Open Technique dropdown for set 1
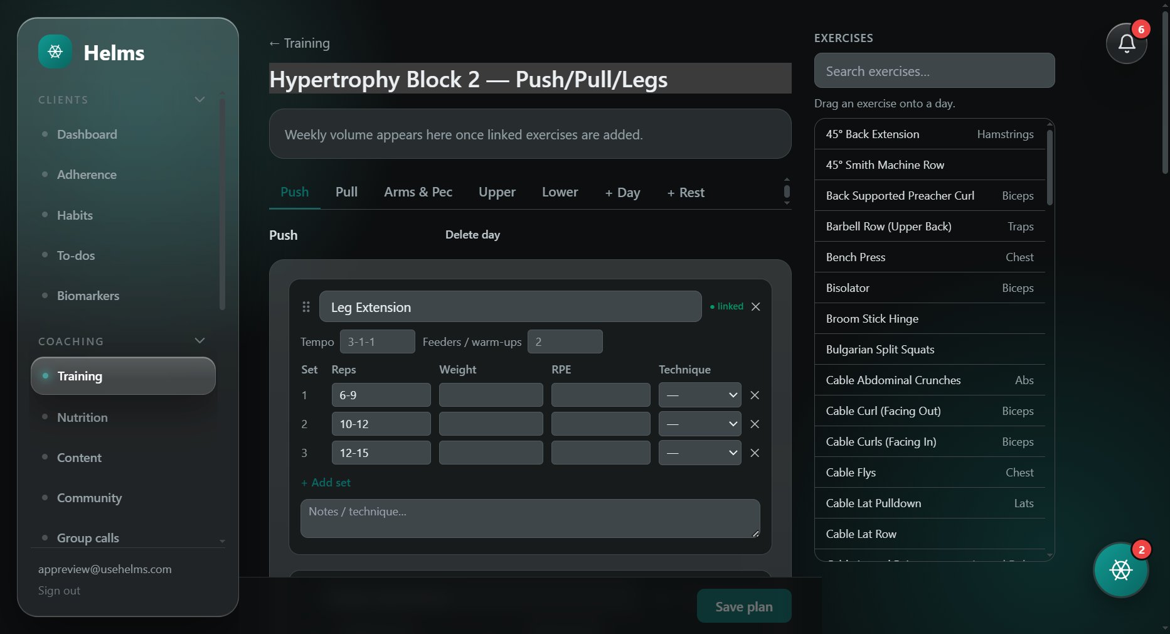The image size is (1170, 634). (699, 395)
